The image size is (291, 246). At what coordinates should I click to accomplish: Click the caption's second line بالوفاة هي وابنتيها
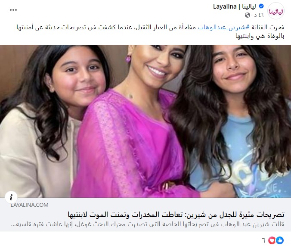(260, 36)
